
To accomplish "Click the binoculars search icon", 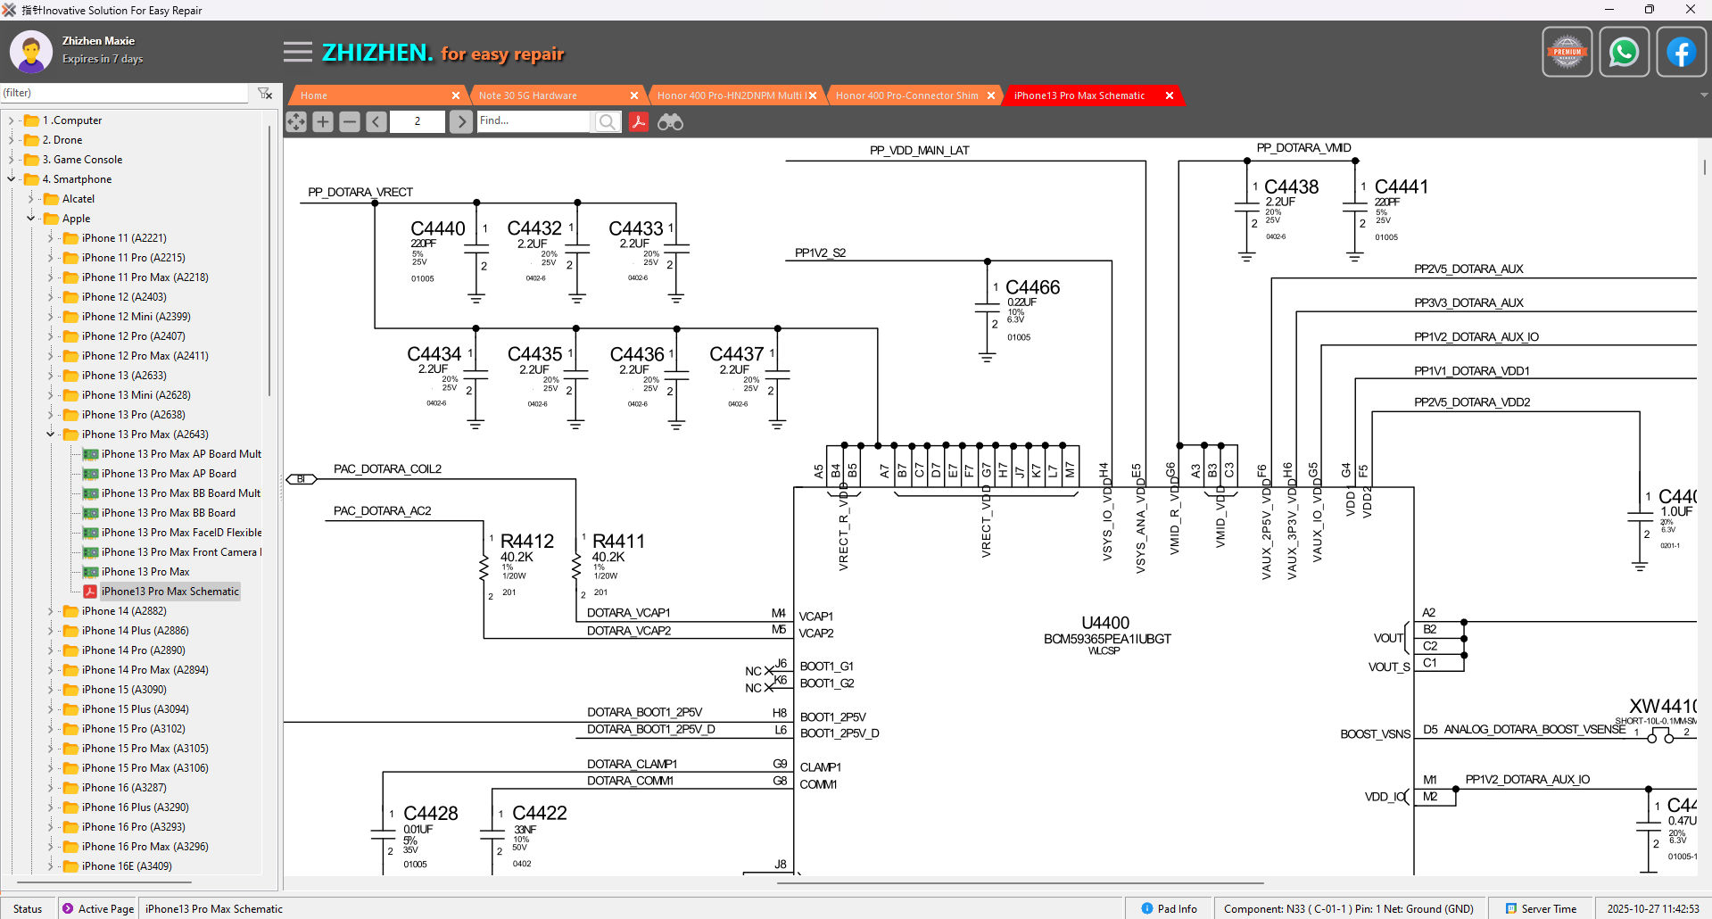I will [x=670, y=121].
